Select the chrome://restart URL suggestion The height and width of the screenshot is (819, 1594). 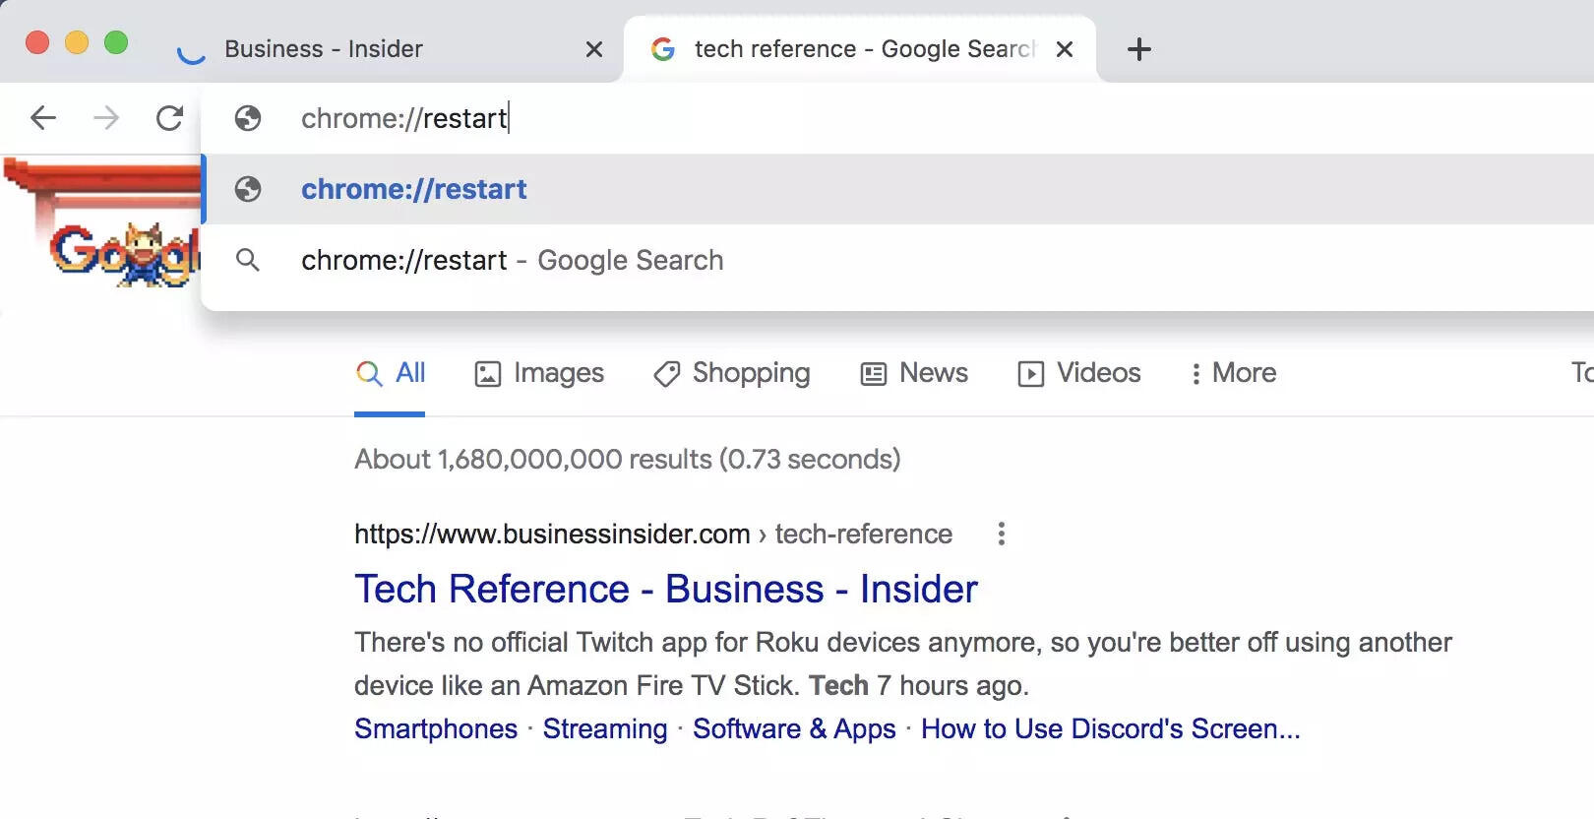414,189
